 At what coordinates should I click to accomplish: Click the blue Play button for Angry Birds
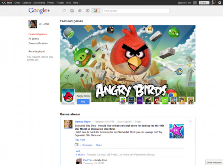(83, 102)
